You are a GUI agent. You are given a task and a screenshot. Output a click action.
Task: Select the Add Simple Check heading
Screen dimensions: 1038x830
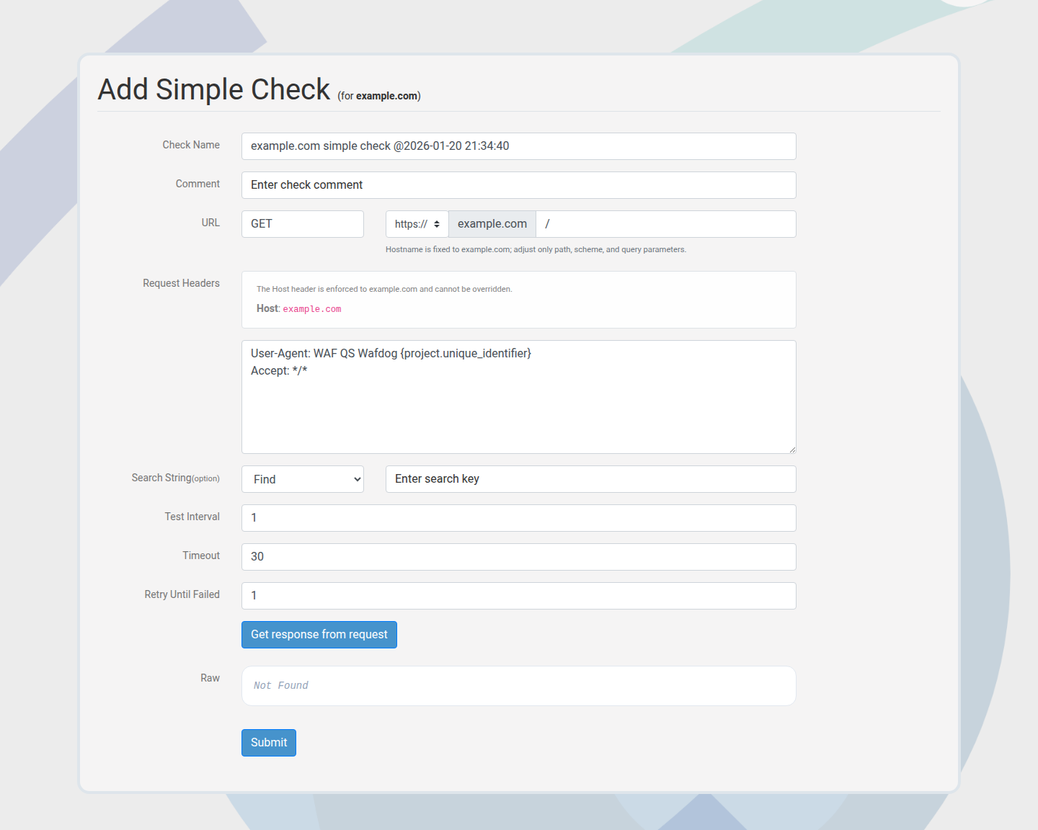pyautogui.click(x=213, y=89)
